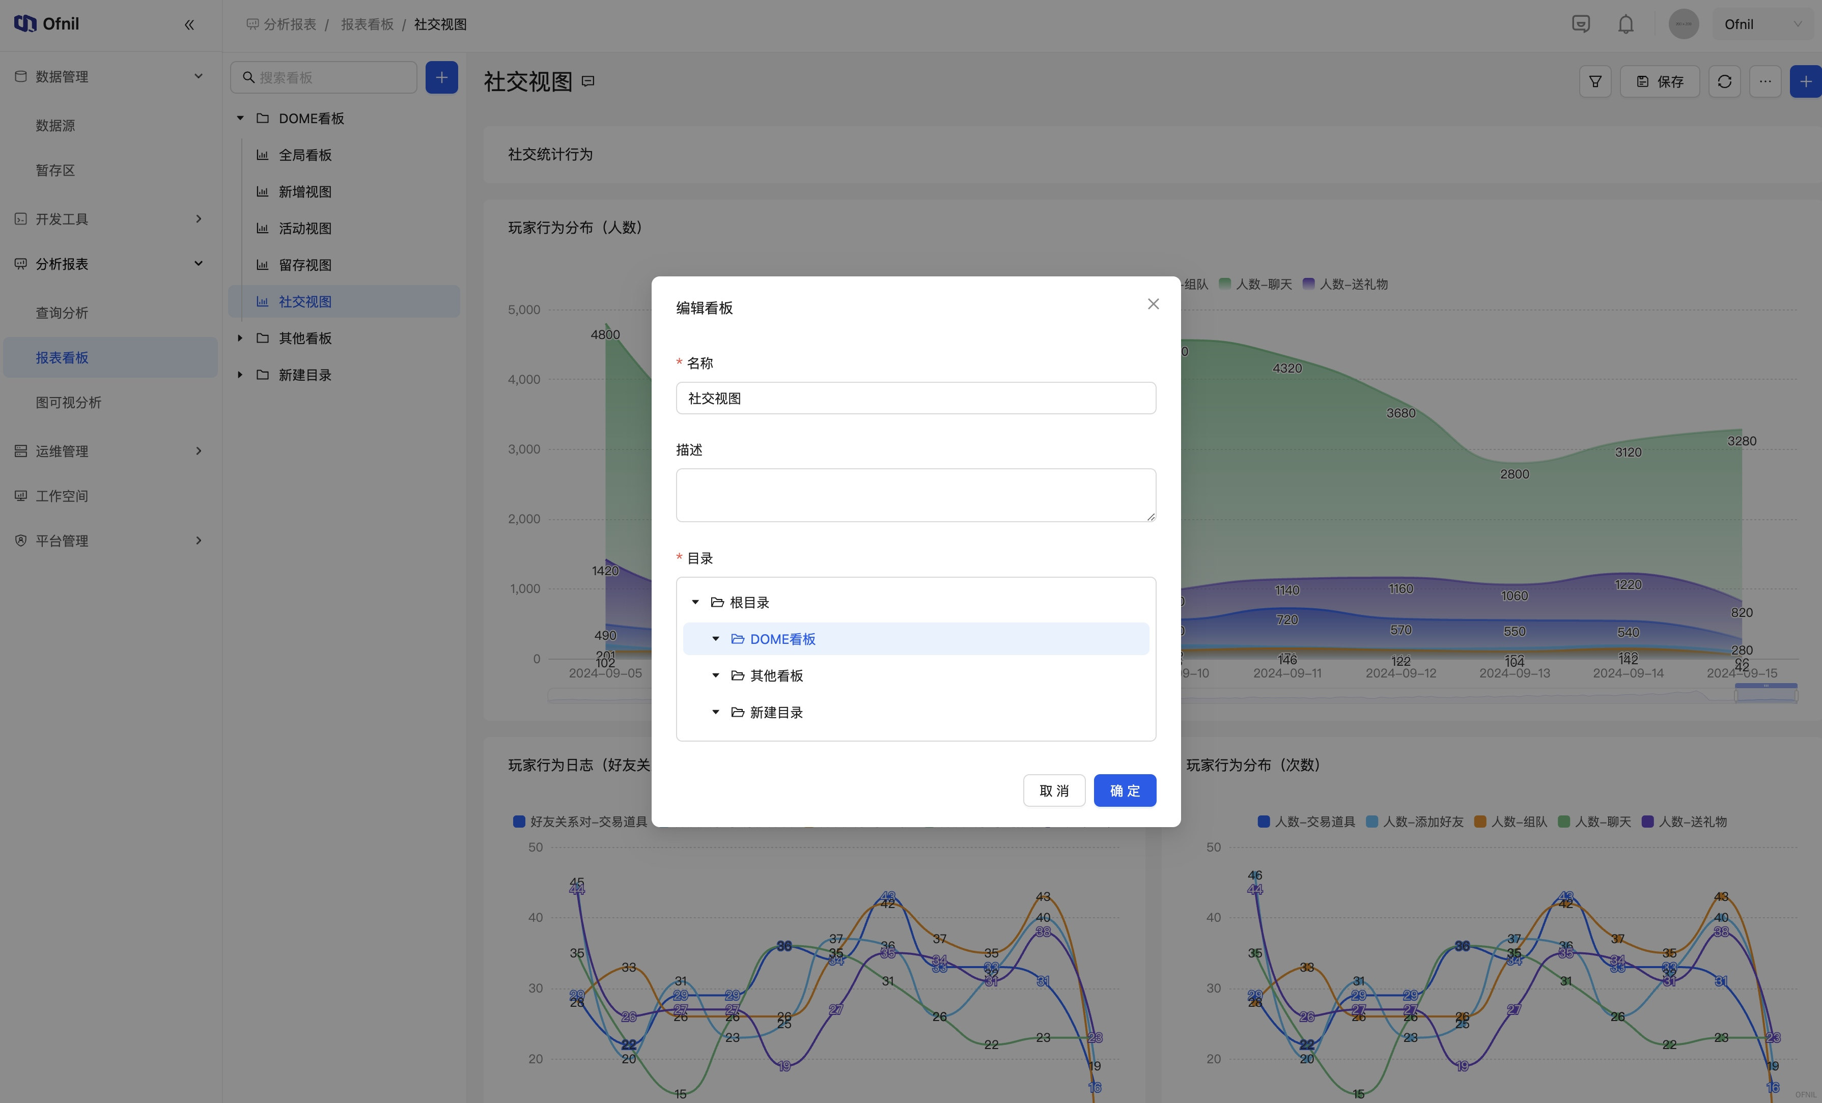Collapse the left sidebar with double-chevron icon
Image resolution: width=1822 pixels, height=1103 pixels.
(x=189, y=24)
